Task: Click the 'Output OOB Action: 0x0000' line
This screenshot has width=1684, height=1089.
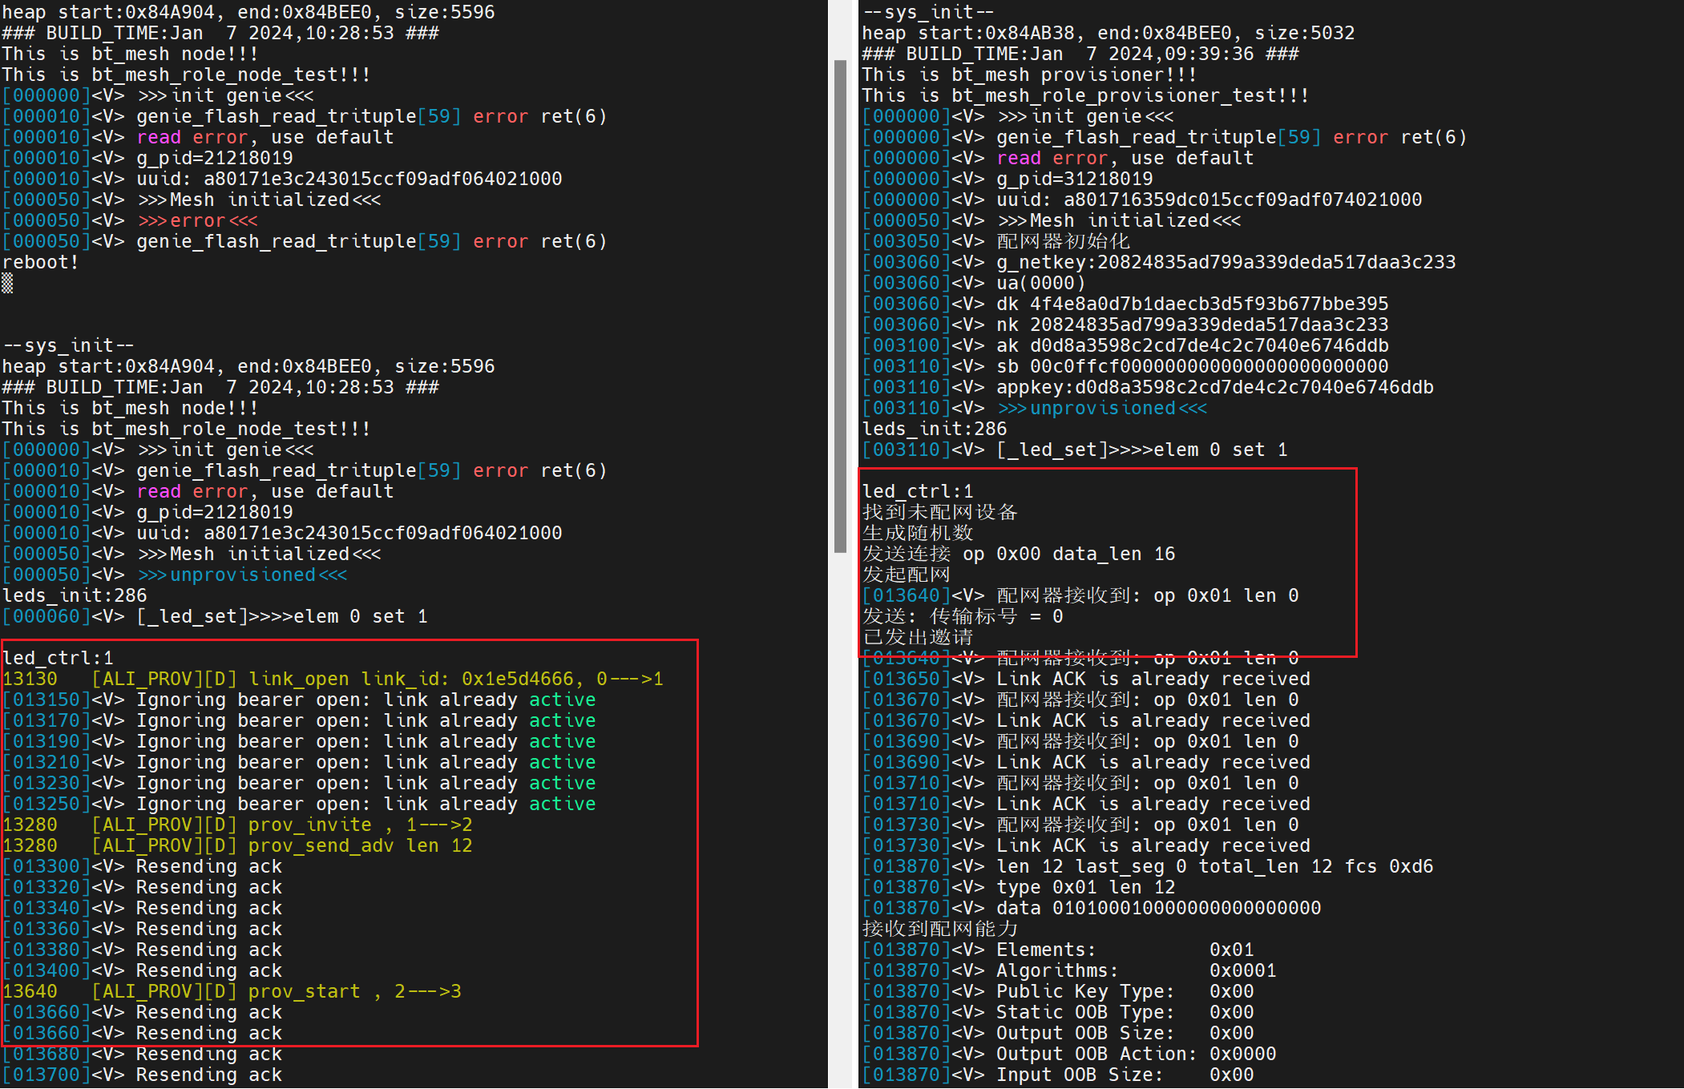Action: (1136, 1054)
